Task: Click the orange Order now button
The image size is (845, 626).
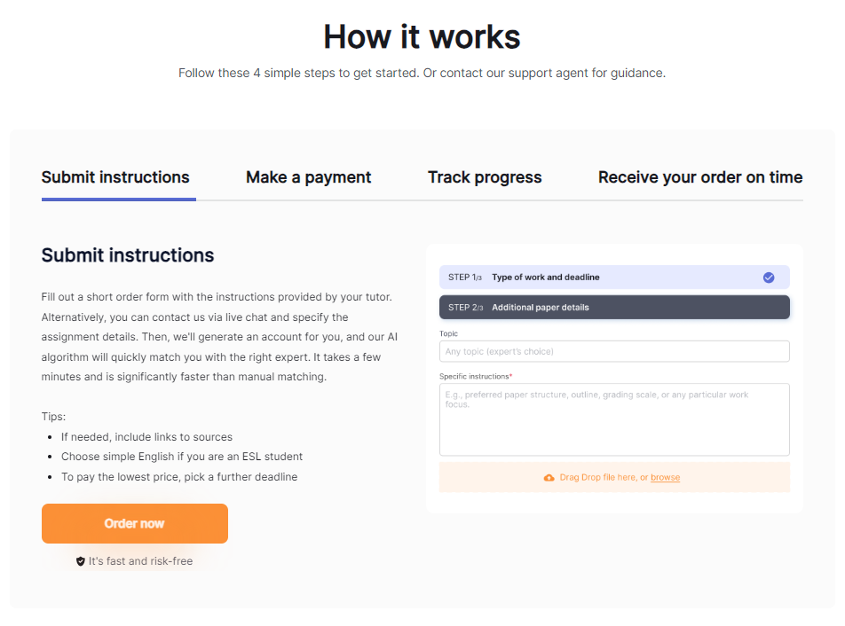Action: [135, 523]
